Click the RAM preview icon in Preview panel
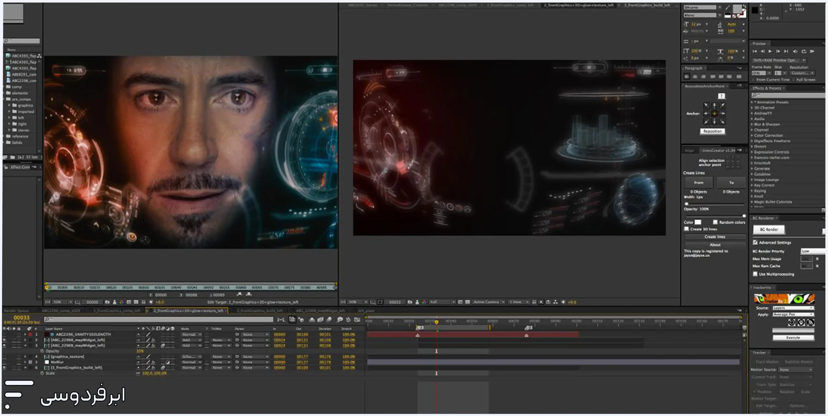The height and width of the screenshot is (416, 828). pos(812,51)
